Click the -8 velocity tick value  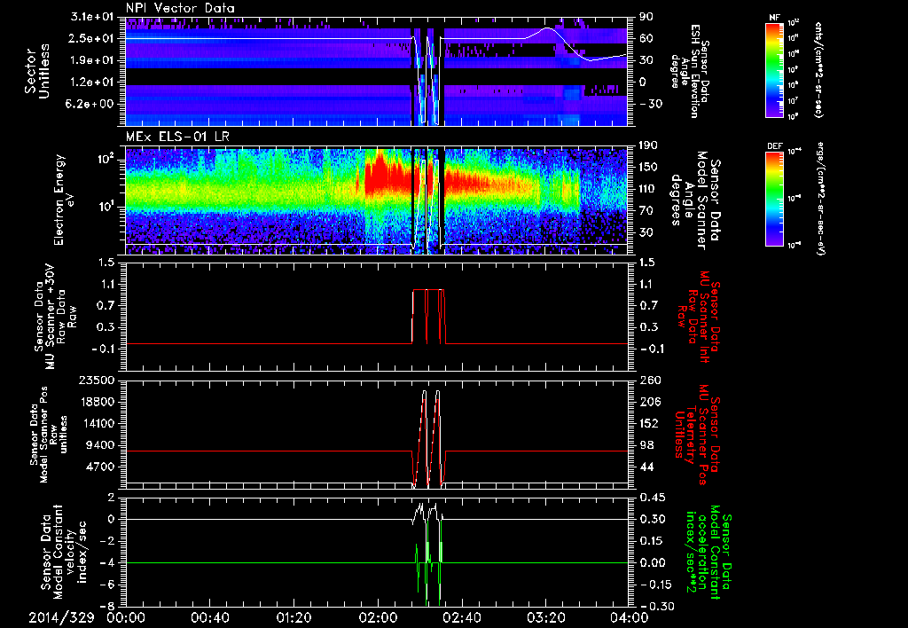tap(109, 606)
